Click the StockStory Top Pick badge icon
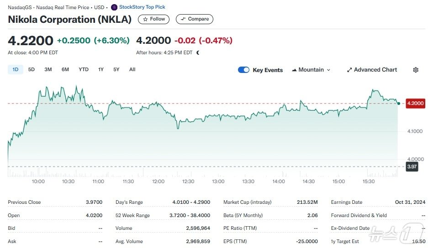Screen dimensions: 428x249 [114, 7]
